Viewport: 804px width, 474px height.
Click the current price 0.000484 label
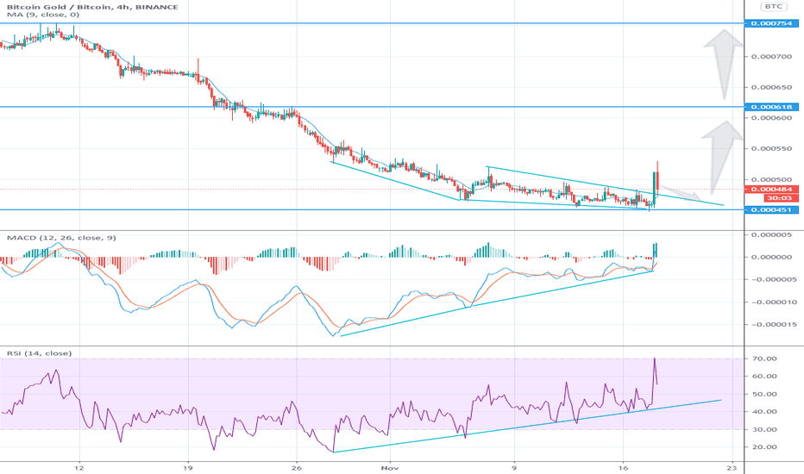click(772, 190)
